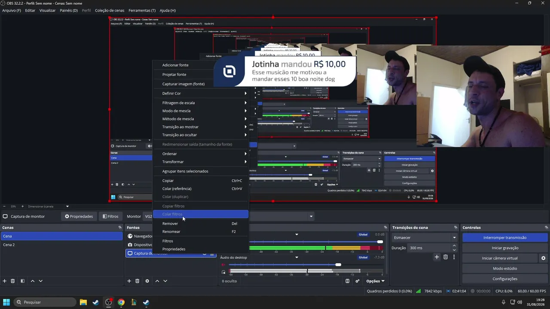
Task: Open the Ferramentas (T) menu
Action: coord(142,10)
